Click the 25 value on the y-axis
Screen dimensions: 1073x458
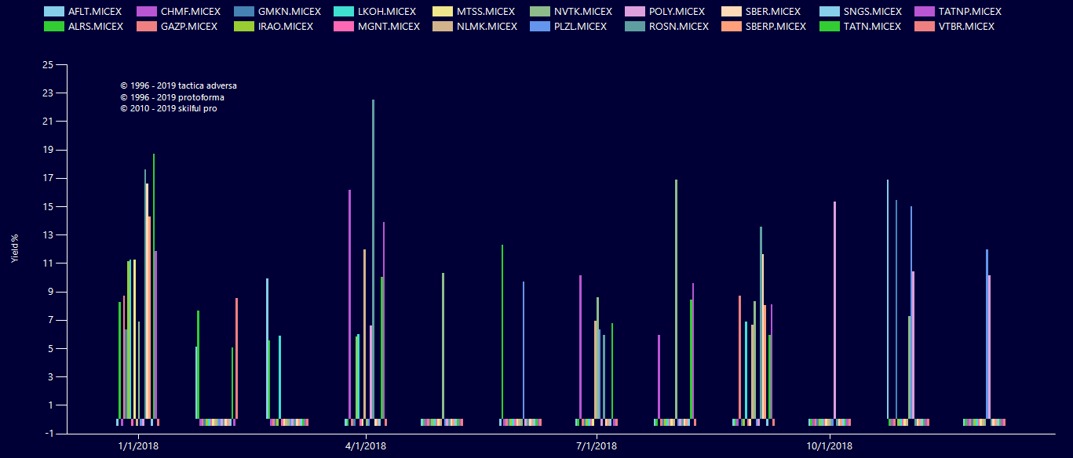pyautogui.click(x=48, y=64)
